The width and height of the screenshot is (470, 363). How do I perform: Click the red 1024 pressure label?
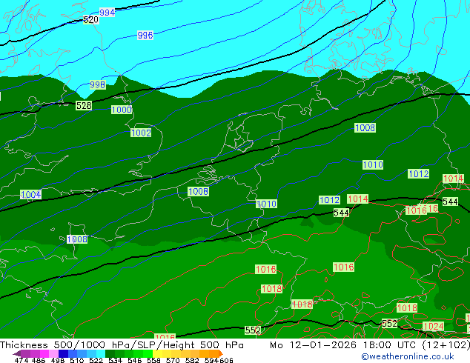[x=433, y=326]
